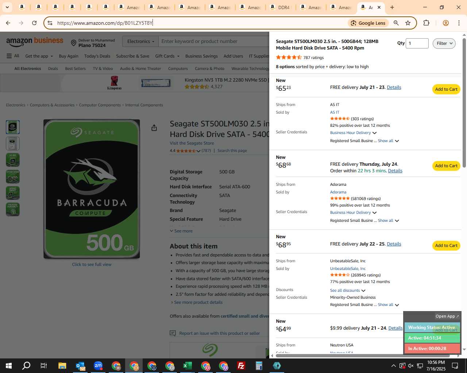The height and width of the screenshot is (373, 467).
Task: Open Details for July 21 - 23 delivery
Action: pyautogui.click(x=394, y=87)
